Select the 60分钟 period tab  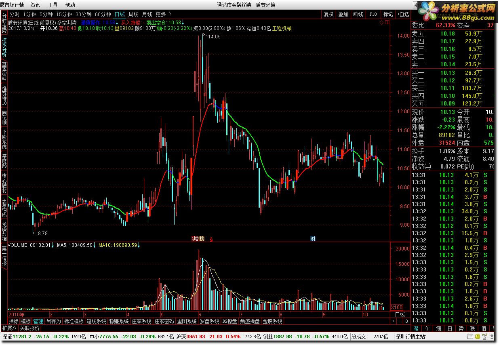(103, 14)
